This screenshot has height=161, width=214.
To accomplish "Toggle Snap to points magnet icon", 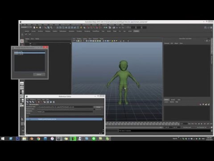I will coord(94,28).
